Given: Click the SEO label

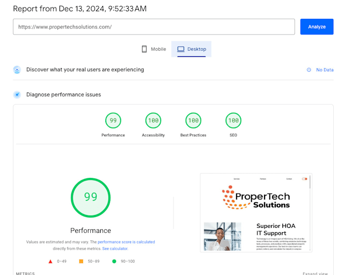Looking at the screenshot, I should click(233, 135).
